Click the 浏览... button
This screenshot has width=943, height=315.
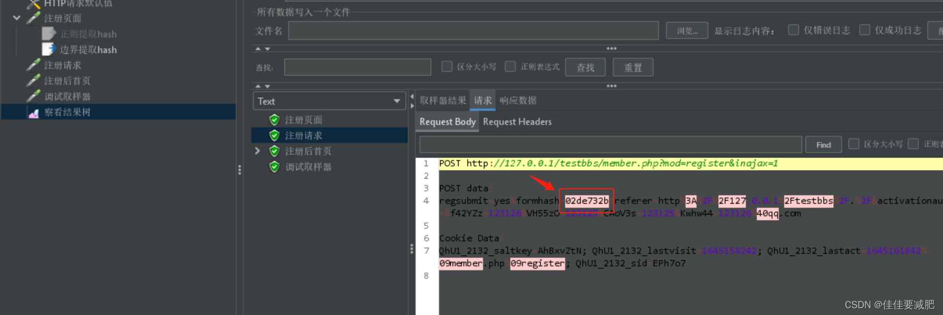coord(687,31)
